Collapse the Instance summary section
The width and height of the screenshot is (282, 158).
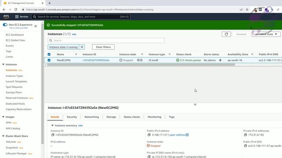(52, 126)
